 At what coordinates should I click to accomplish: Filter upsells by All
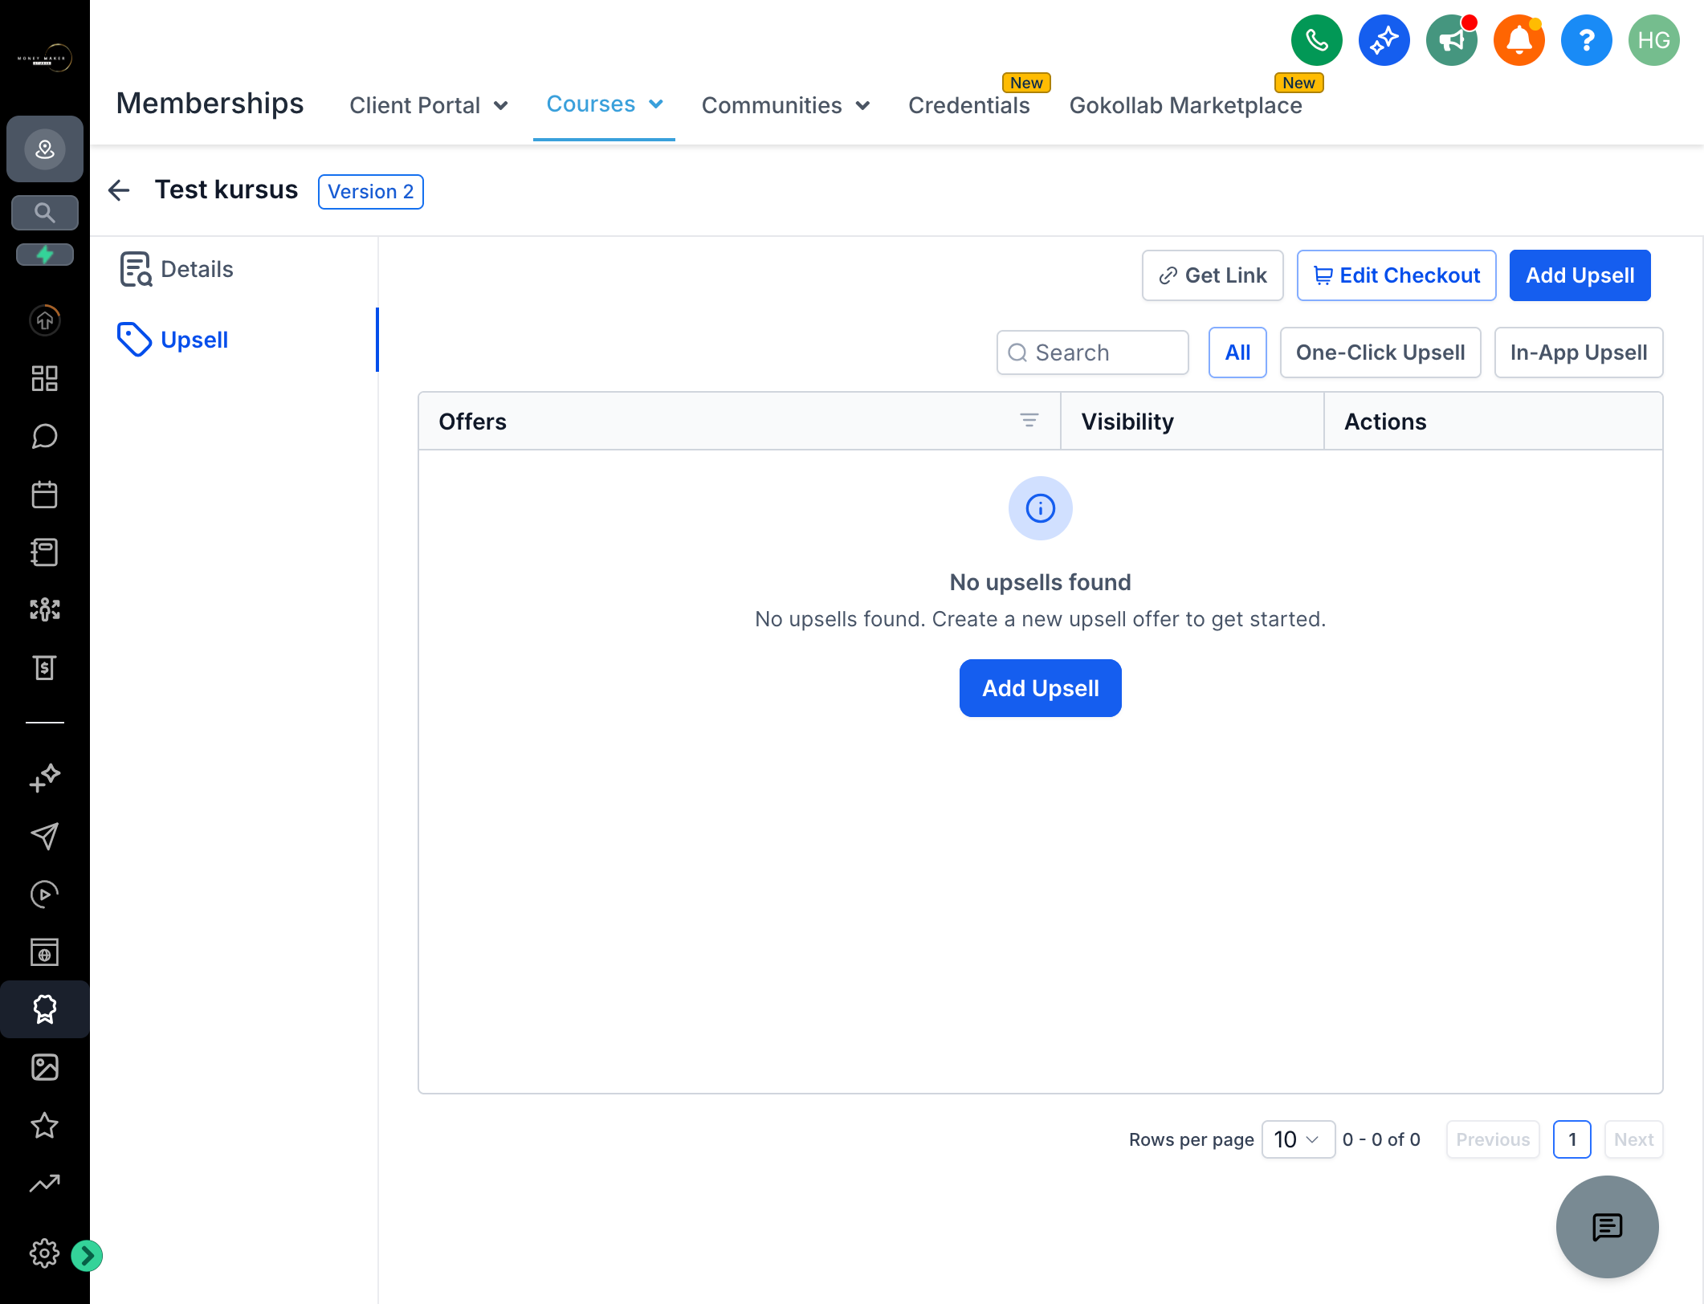coord(1237,352)
